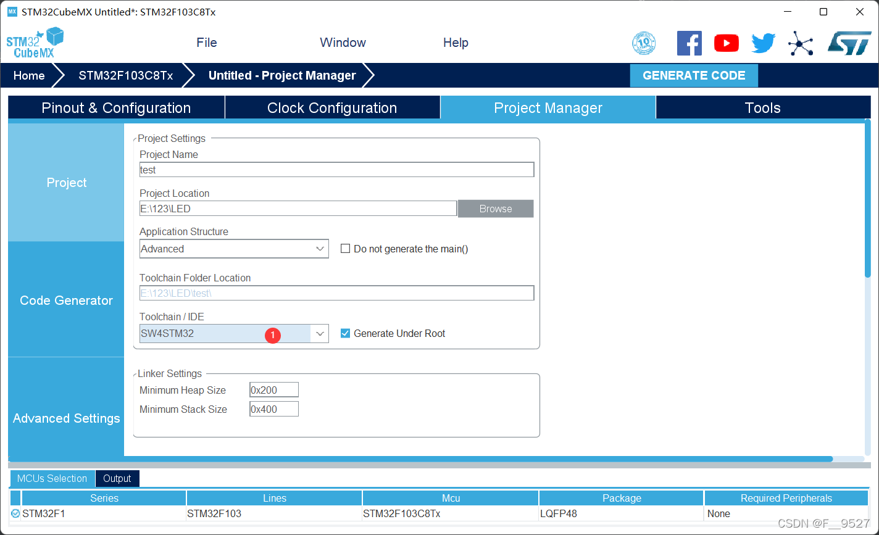
Task: Click Untitled - Project Manager breadcrumb
Action: 282,75
